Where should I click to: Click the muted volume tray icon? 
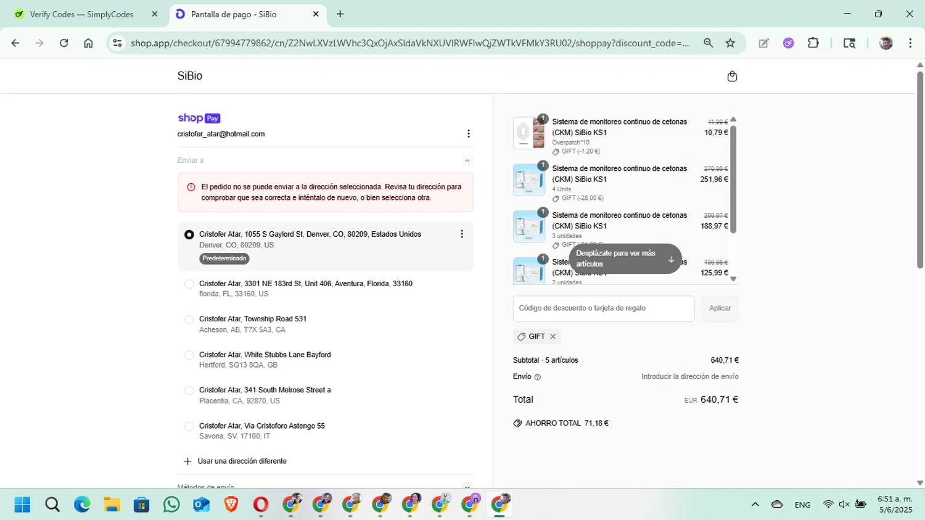click(x=844, y=505)
